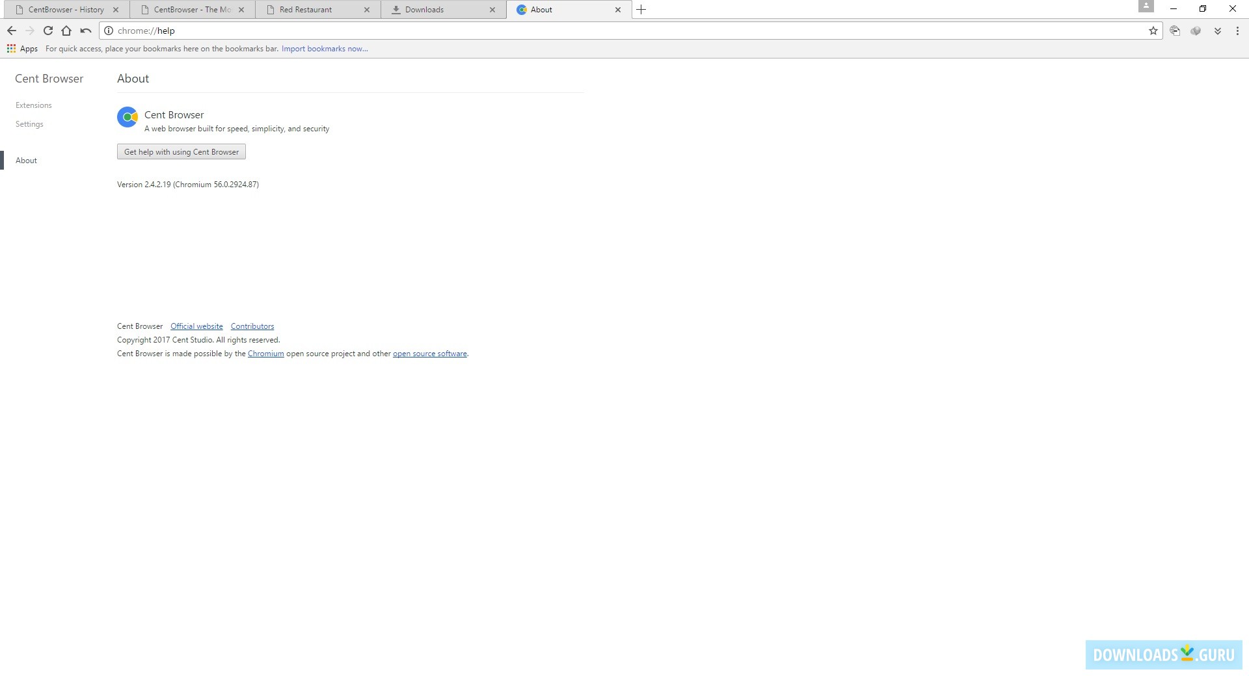Click Get help with using Cent Browser

(181, 152)
